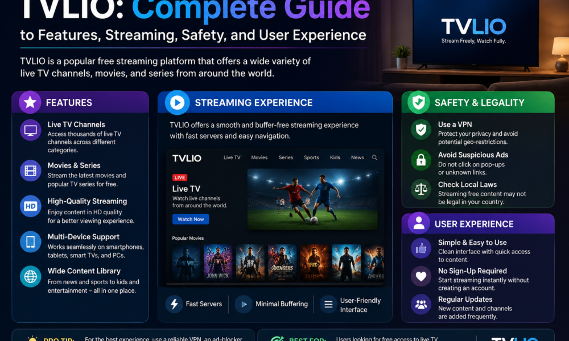Click the globe icon for Wide Content Library

click(x=31, y=277)
